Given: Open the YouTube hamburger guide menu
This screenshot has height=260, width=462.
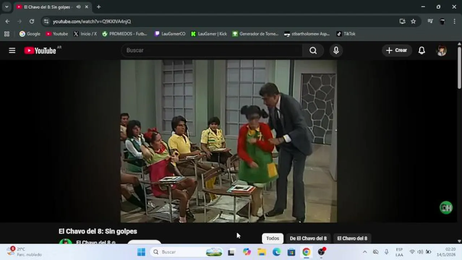Looking at the screenshot, I should click(12, 51).
